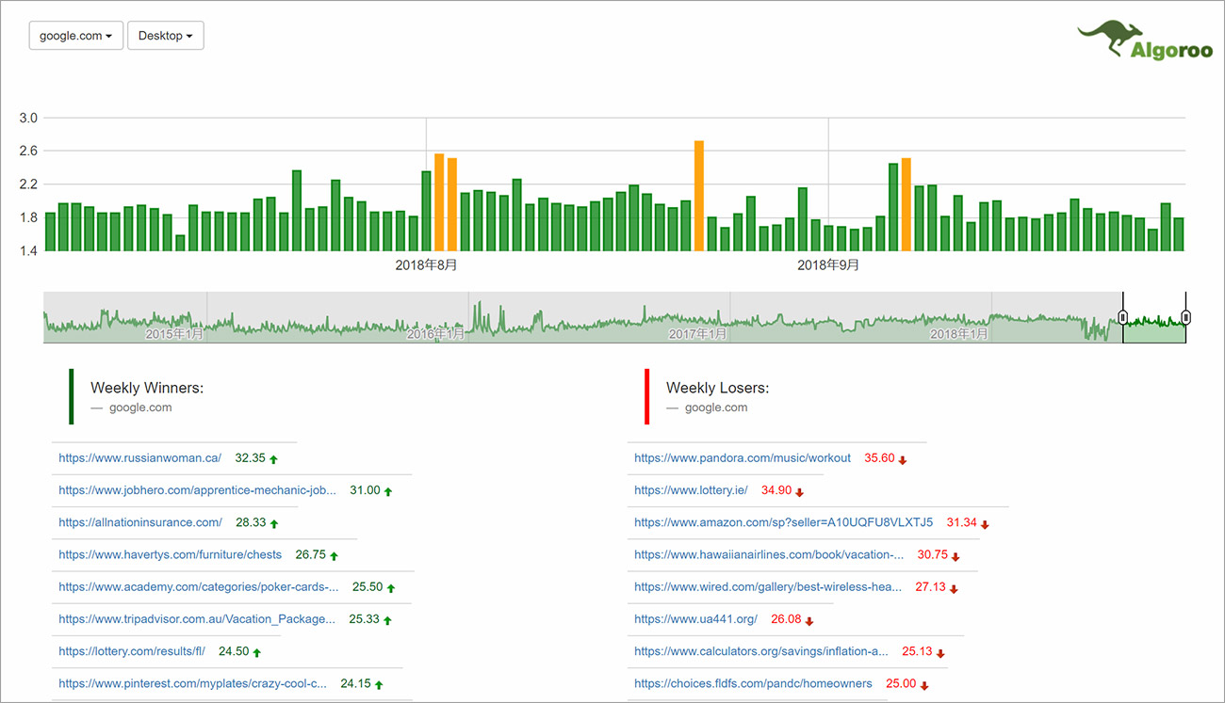Click the Algoroo kangaroo logo
This screenshot has width=1225, height=703.
(1145, 41)
